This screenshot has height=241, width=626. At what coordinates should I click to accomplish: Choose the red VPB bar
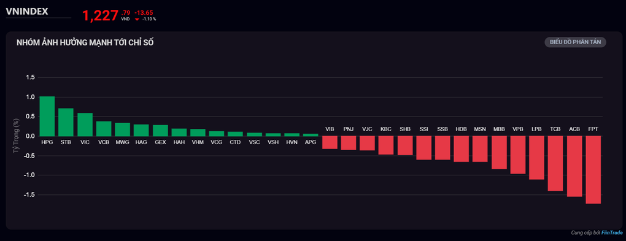coord(518,155)
